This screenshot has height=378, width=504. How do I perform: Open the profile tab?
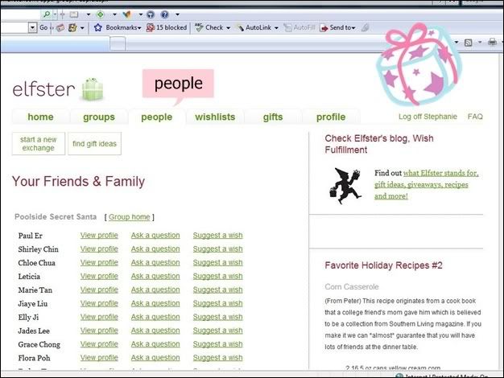tap(331, 117)
